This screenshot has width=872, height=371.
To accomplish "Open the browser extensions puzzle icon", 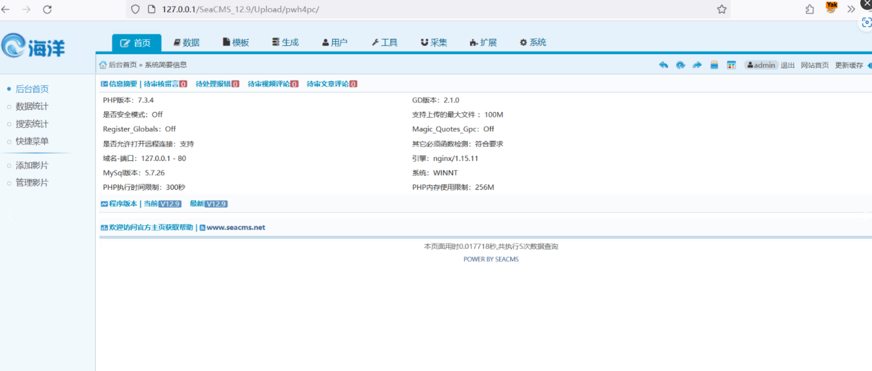I will [810, 9].
